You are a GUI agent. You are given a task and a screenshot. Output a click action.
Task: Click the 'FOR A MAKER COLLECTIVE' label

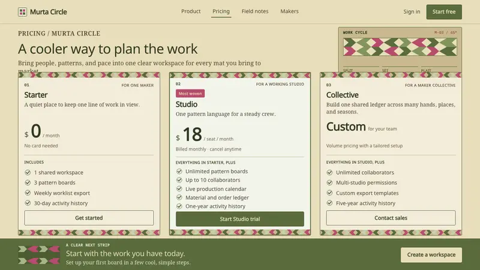click(x=430, y=85)
